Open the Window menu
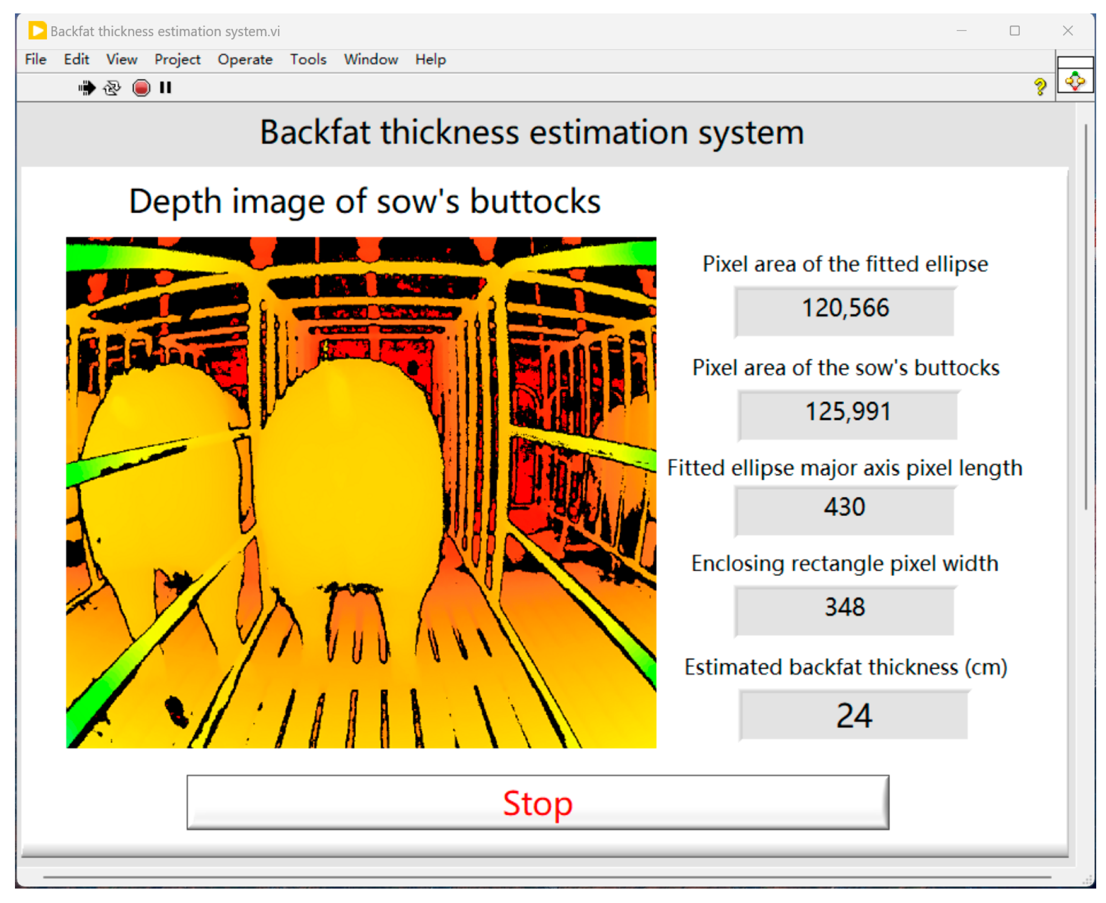Screen dimensions: 1106x903 coord(371,60)
